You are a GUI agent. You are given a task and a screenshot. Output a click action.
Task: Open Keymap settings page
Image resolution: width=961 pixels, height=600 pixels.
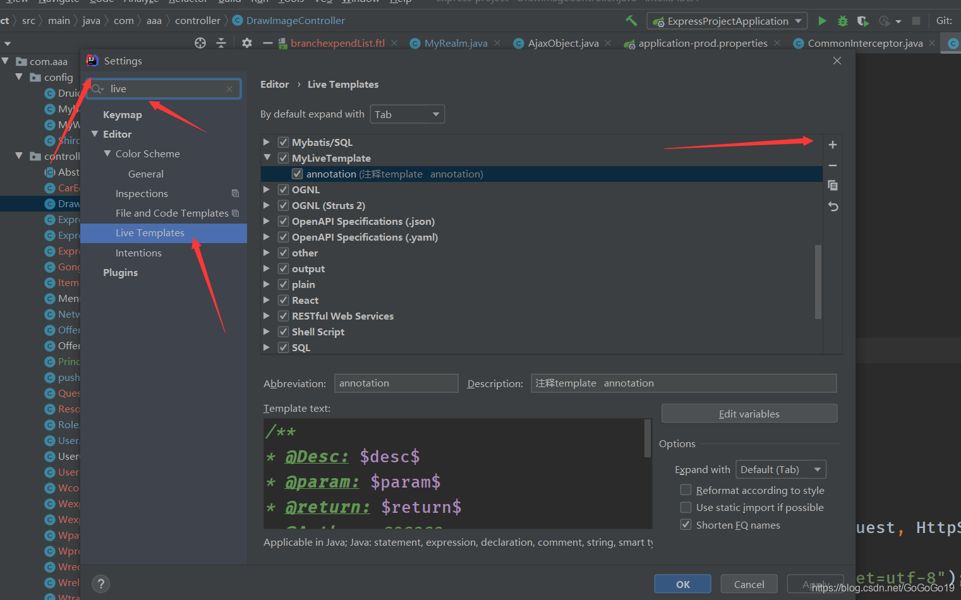coord(123,114)
